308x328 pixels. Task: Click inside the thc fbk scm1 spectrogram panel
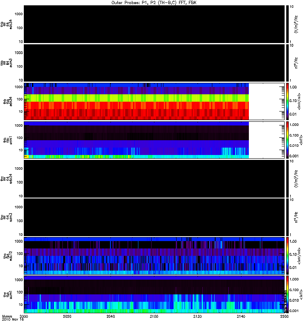pyautogui.click(x=154, y=294)
